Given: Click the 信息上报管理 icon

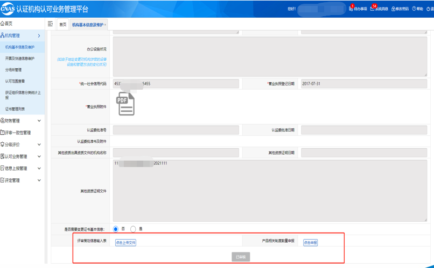Looking at the screenshot, I should (3, 168).
